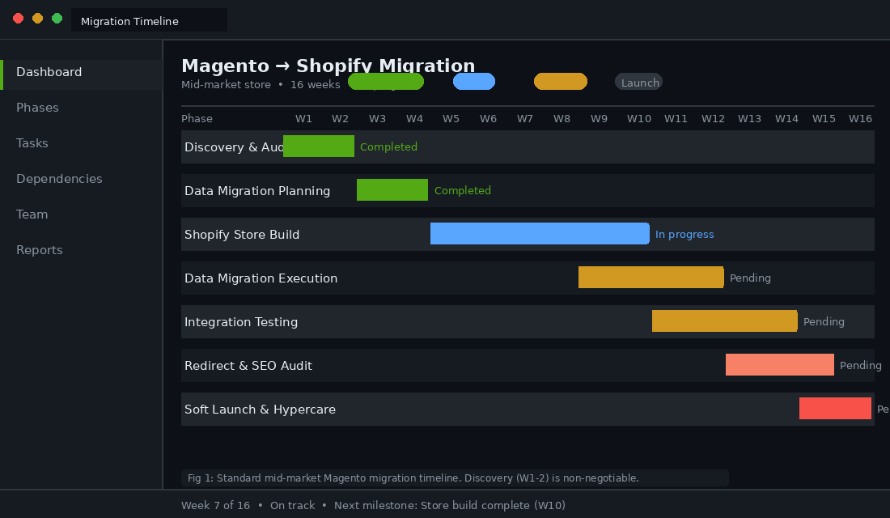Viewport: 890px width, 518px height.
Task: Click the Phase column header
Action: (x=197, y=119)
